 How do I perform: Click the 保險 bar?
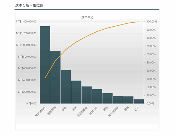108,98
